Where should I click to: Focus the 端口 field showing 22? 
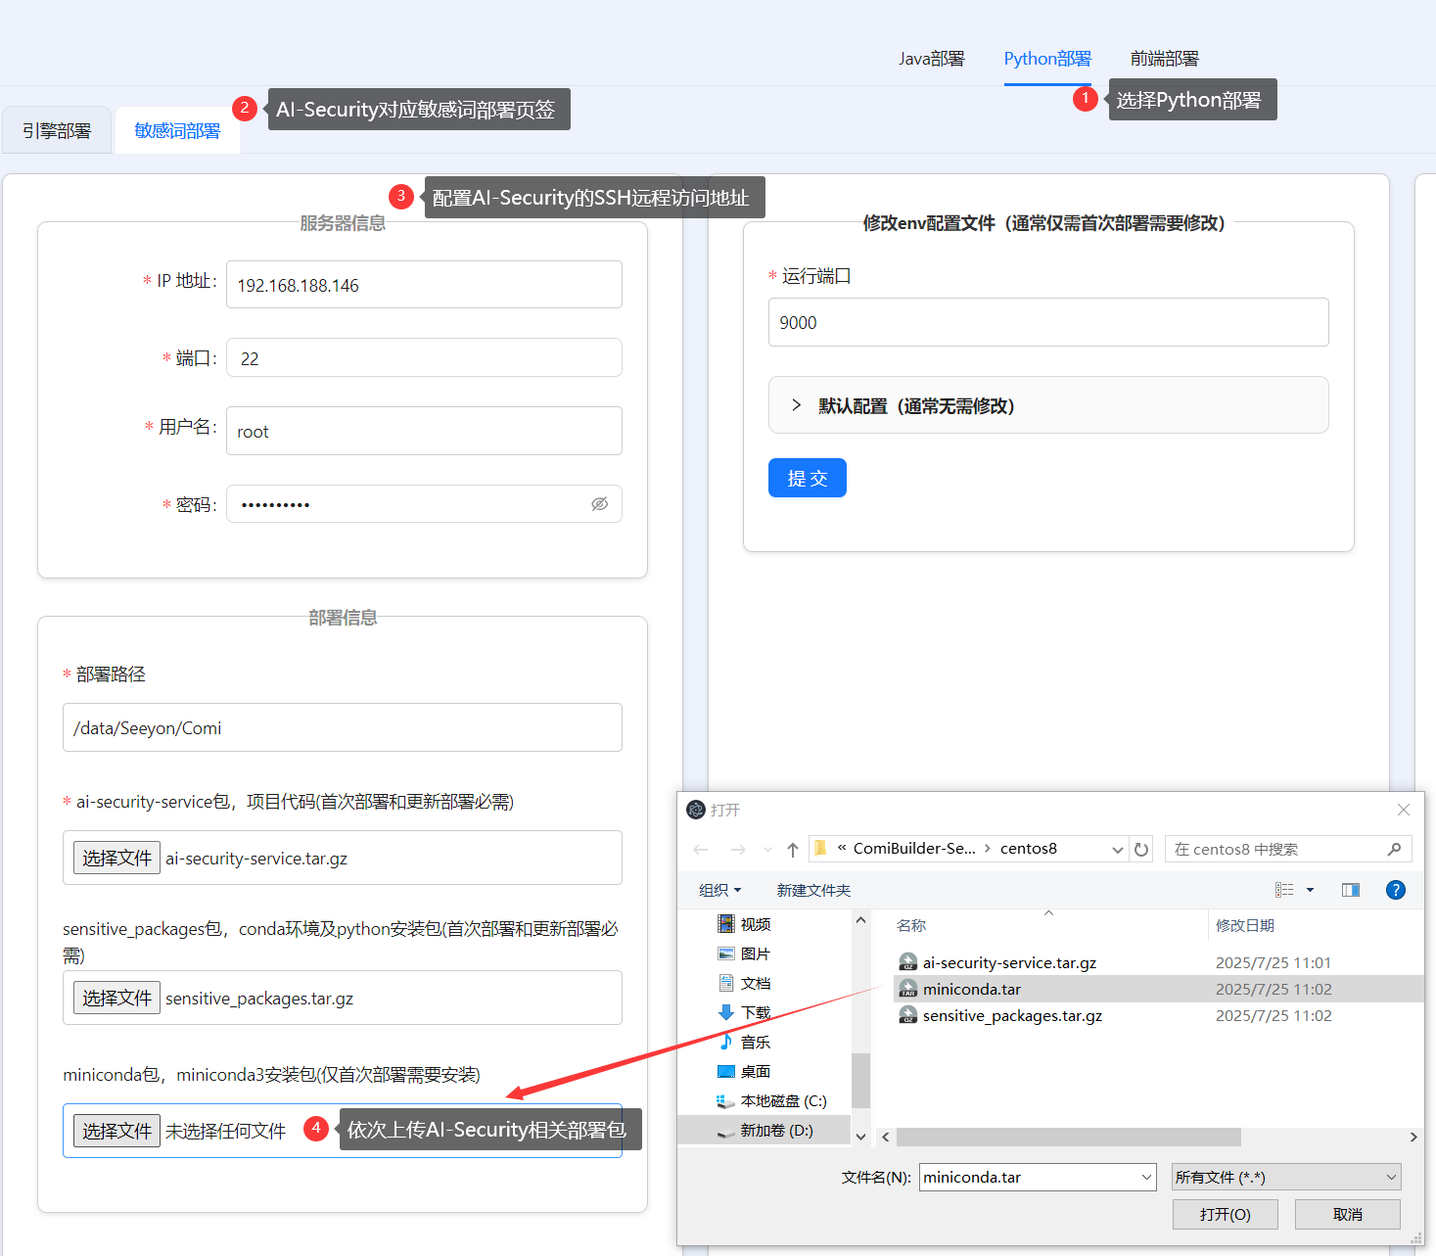pos(424,357)
